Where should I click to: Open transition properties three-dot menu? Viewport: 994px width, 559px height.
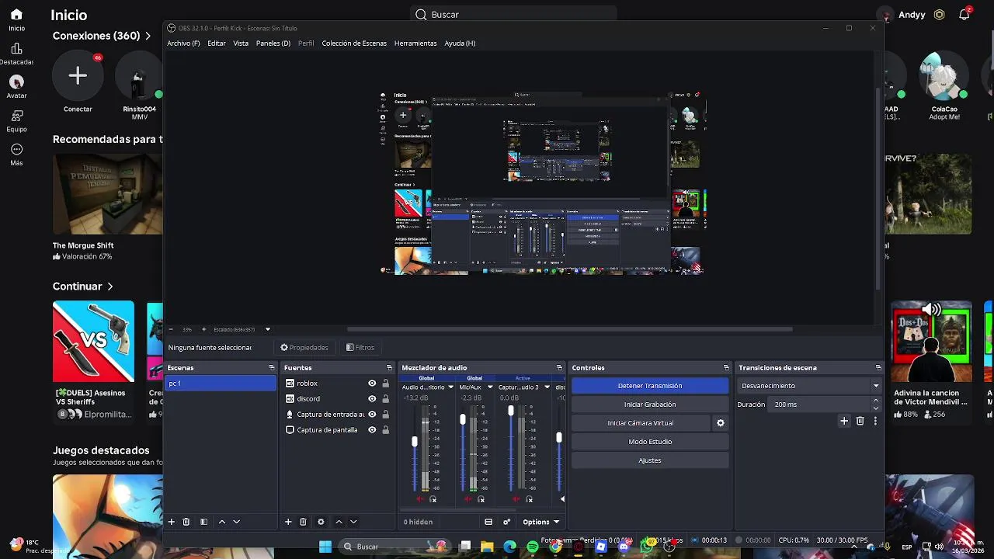click(875, 421)
